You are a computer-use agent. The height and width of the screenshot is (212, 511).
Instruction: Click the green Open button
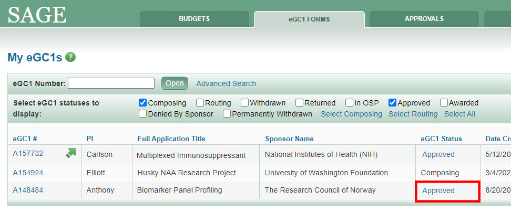175,83
